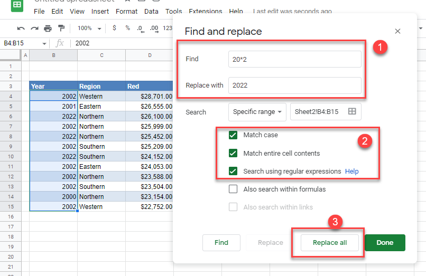Open the Insert menu
The height and width of the screenshot is (276, 426).
tap(100, 11)
